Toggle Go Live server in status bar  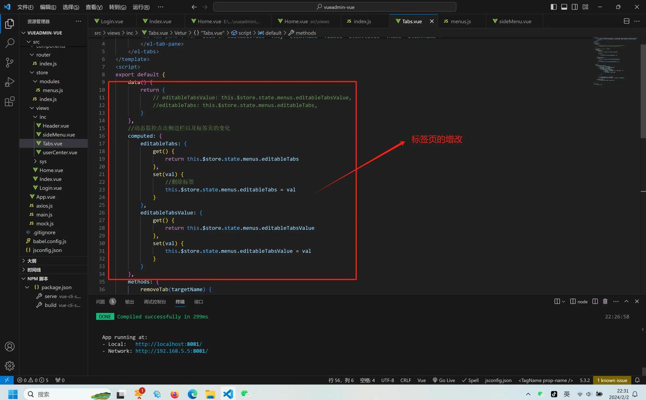point(443,380)
